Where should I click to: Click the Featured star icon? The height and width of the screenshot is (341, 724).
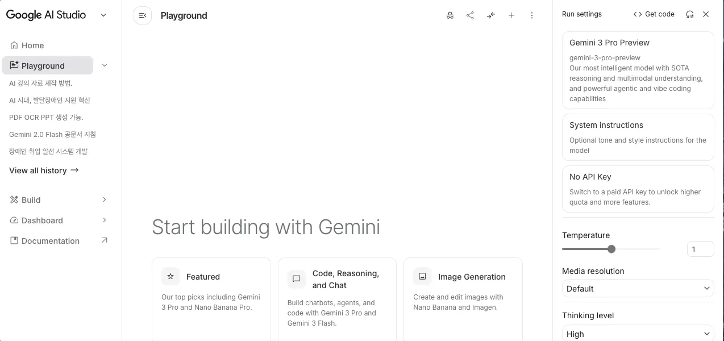click(170, 277)
